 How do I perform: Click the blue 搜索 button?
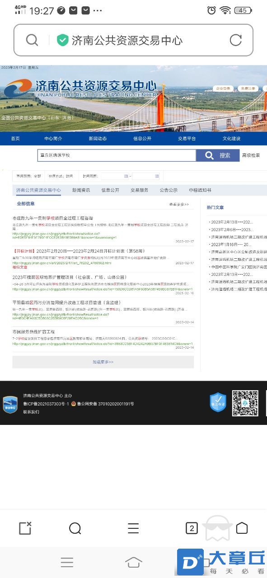pos(217,155)
